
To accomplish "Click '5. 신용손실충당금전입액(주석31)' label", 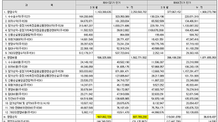I will pos(24,81).
